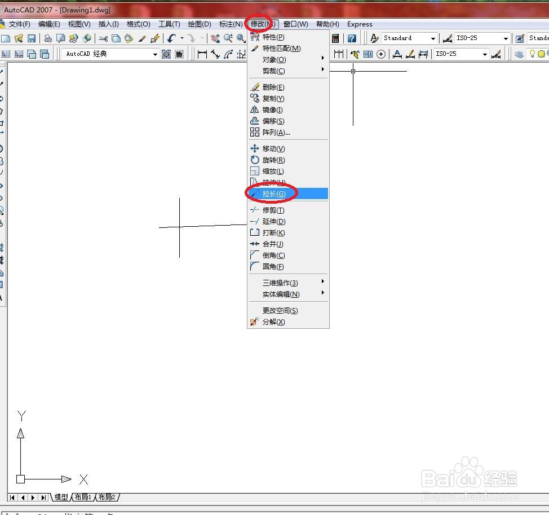Expand the 三维操作(3) submenu
This screenshot has height=515, width=549.
coord(288,283)
